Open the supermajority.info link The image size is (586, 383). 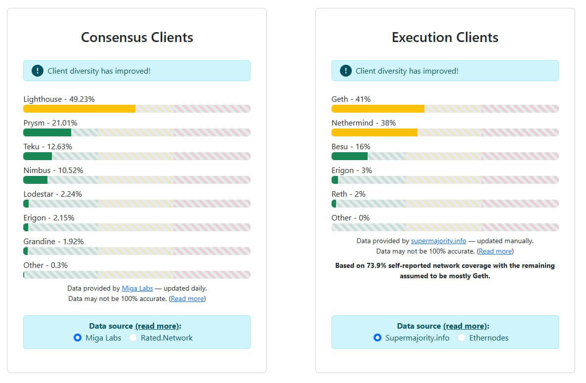[439, 241]
